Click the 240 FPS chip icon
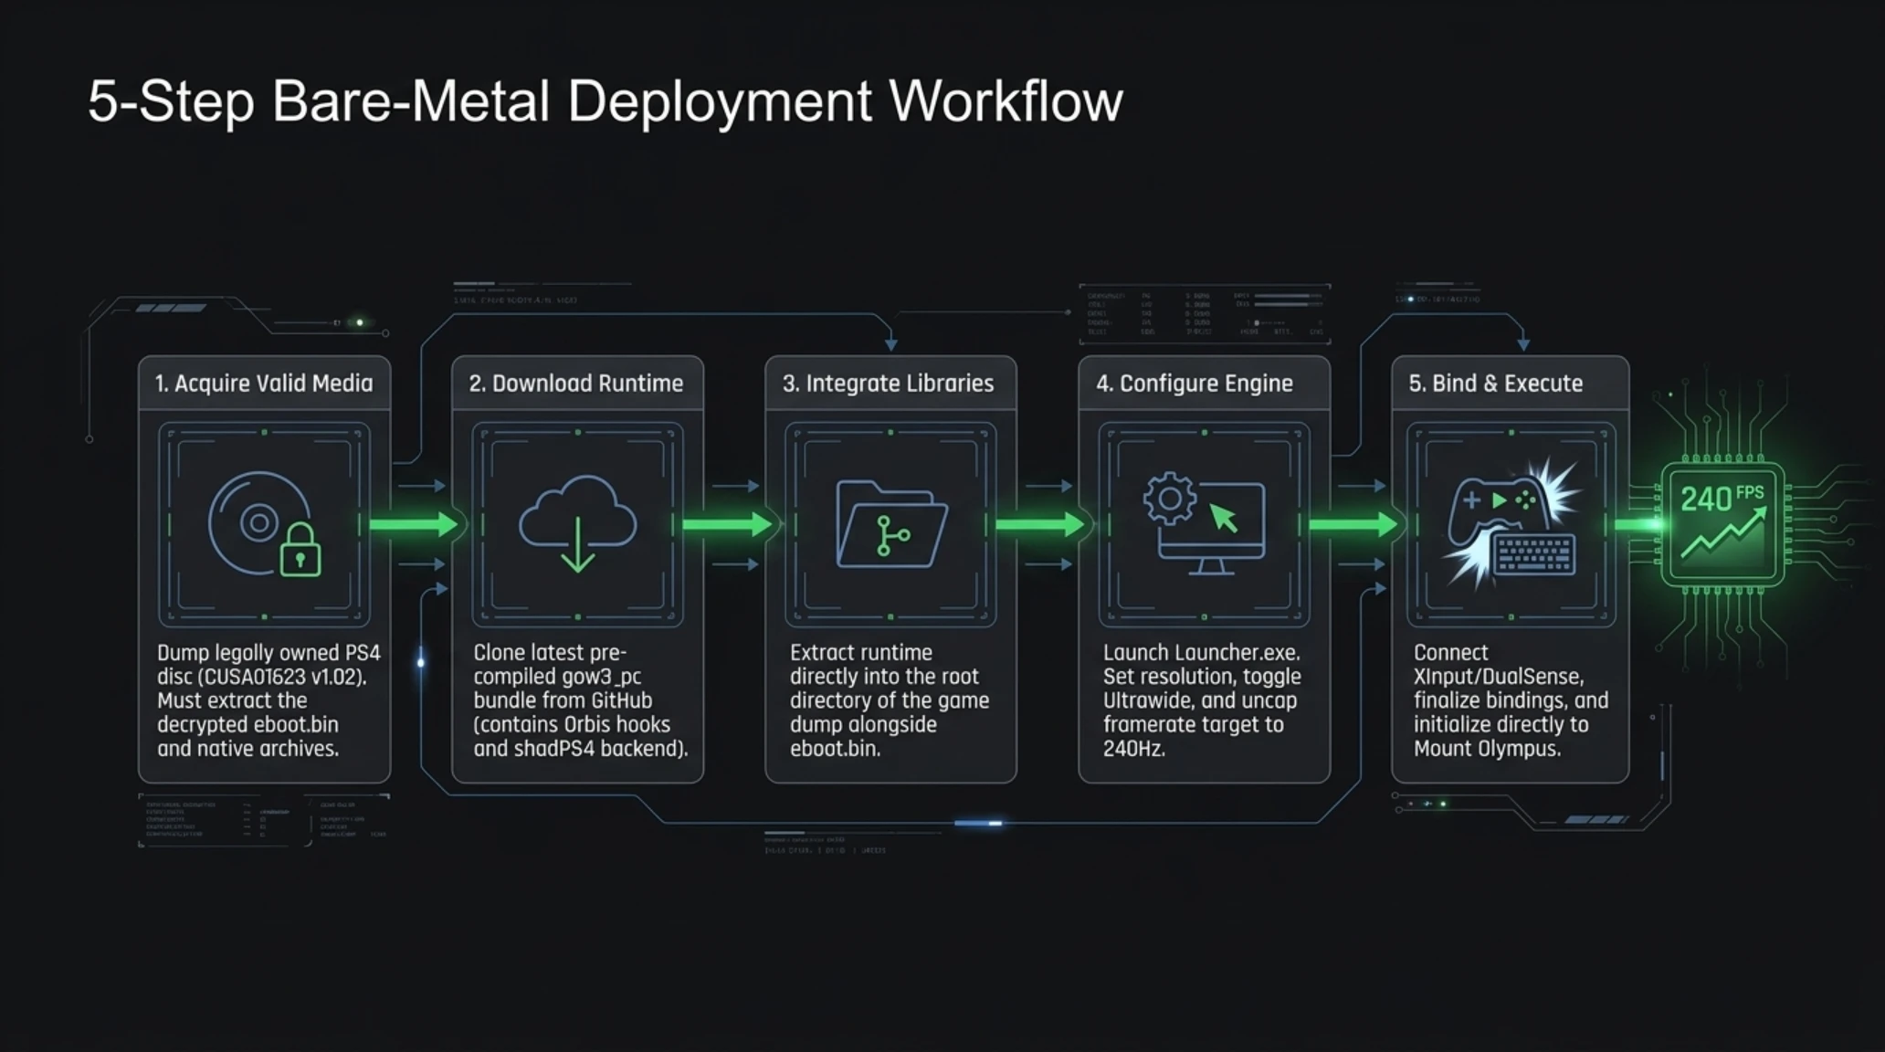 tap(1722, 524)
